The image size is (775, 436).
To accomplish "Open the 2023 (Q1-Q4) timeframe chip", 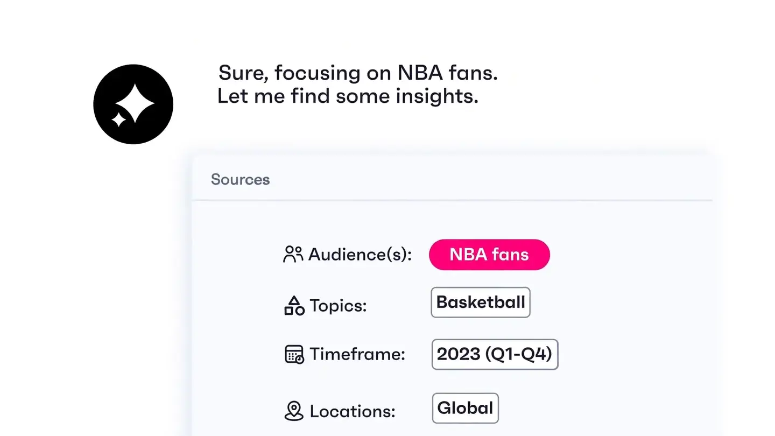I will pos(495,354).
